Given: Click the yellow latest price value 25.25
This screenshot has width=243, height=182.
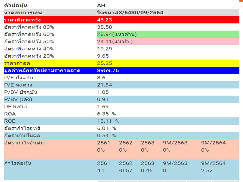Looking at the screenshot, I should click(104, 63).
